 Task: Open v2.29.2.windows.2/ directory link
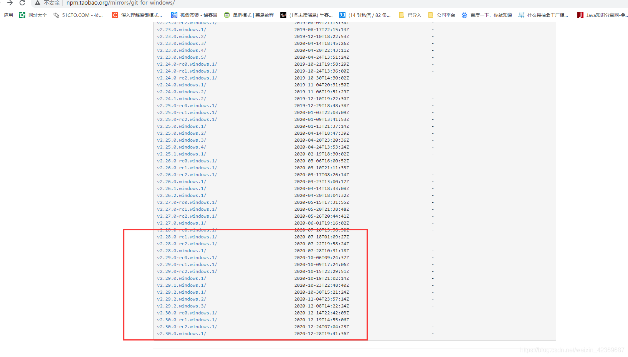tap(182, 299)
